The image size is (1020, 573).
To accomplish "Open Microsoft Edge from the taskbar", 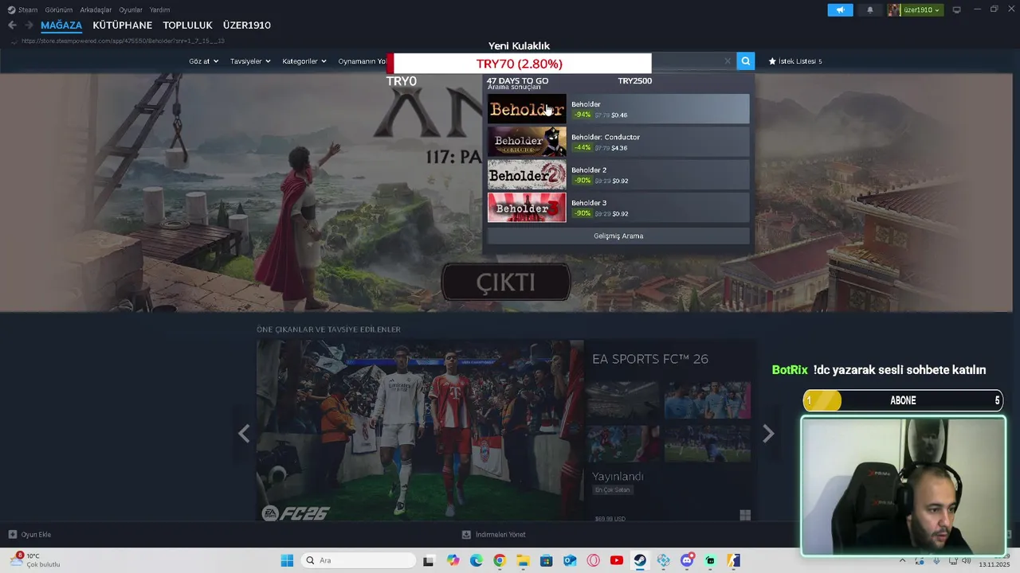I will (x=476, y=560).
